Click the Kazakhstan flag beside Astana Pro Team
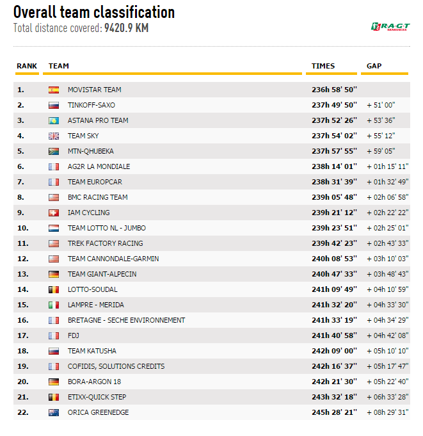 click(54, 121)
